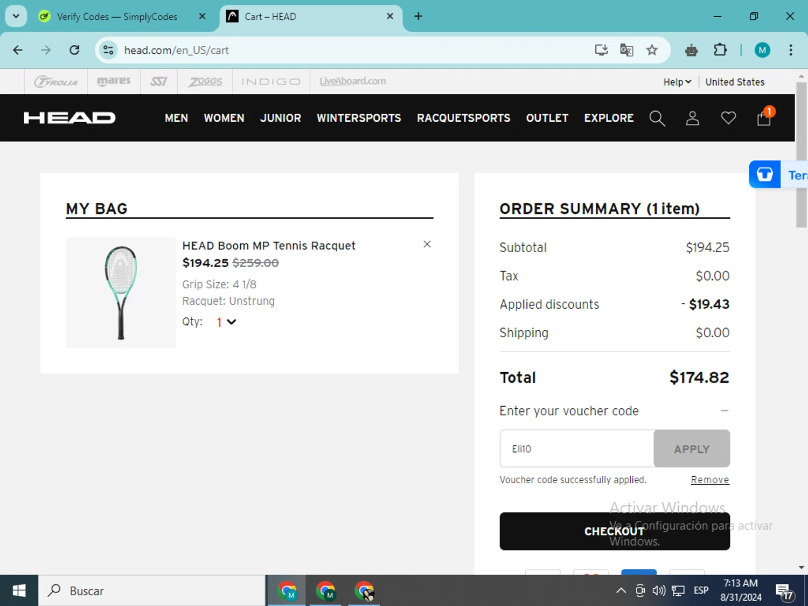808x606 pixels.
Task: Click the taskbar volume icon
Action: (x=658, y=591)
